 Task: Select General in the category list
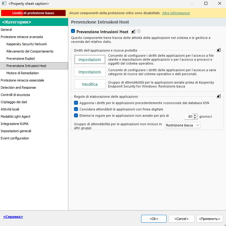click(34, 30)
